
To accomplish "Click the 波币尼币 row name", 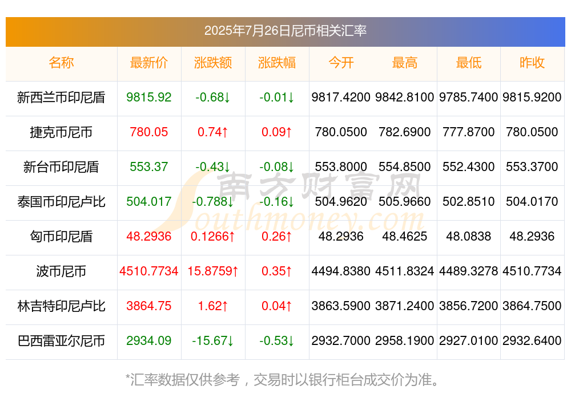I will (x=61, y=271).
